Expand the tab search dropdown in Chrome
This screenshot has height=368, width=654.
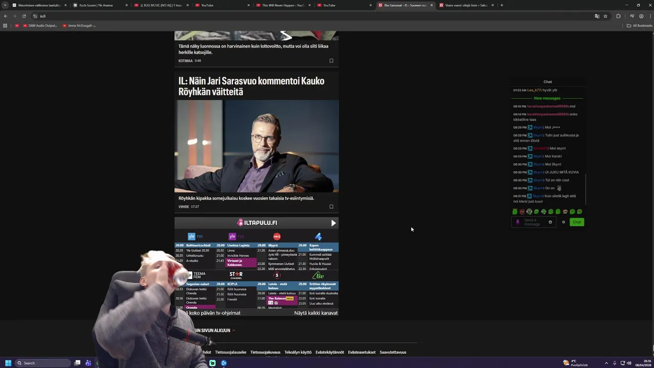[5, 5]
